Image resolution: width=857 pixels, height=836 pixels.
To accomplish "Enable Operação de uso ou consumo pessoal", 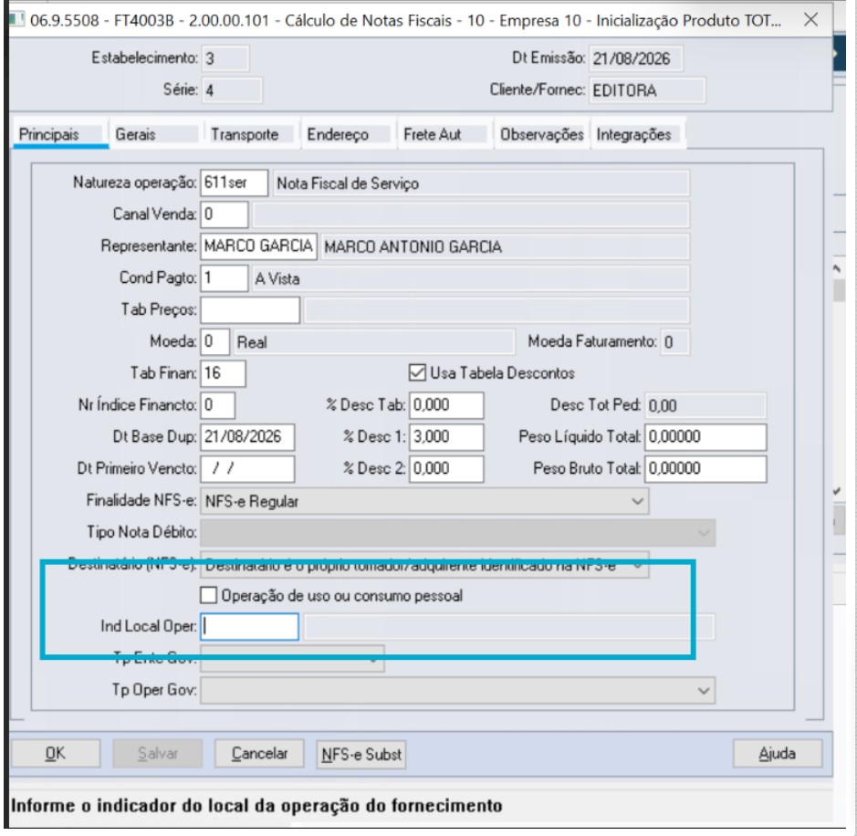I will click(x=208, y=596).
